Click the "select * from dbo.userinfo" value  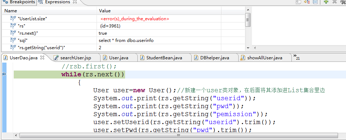coord(126,41)
